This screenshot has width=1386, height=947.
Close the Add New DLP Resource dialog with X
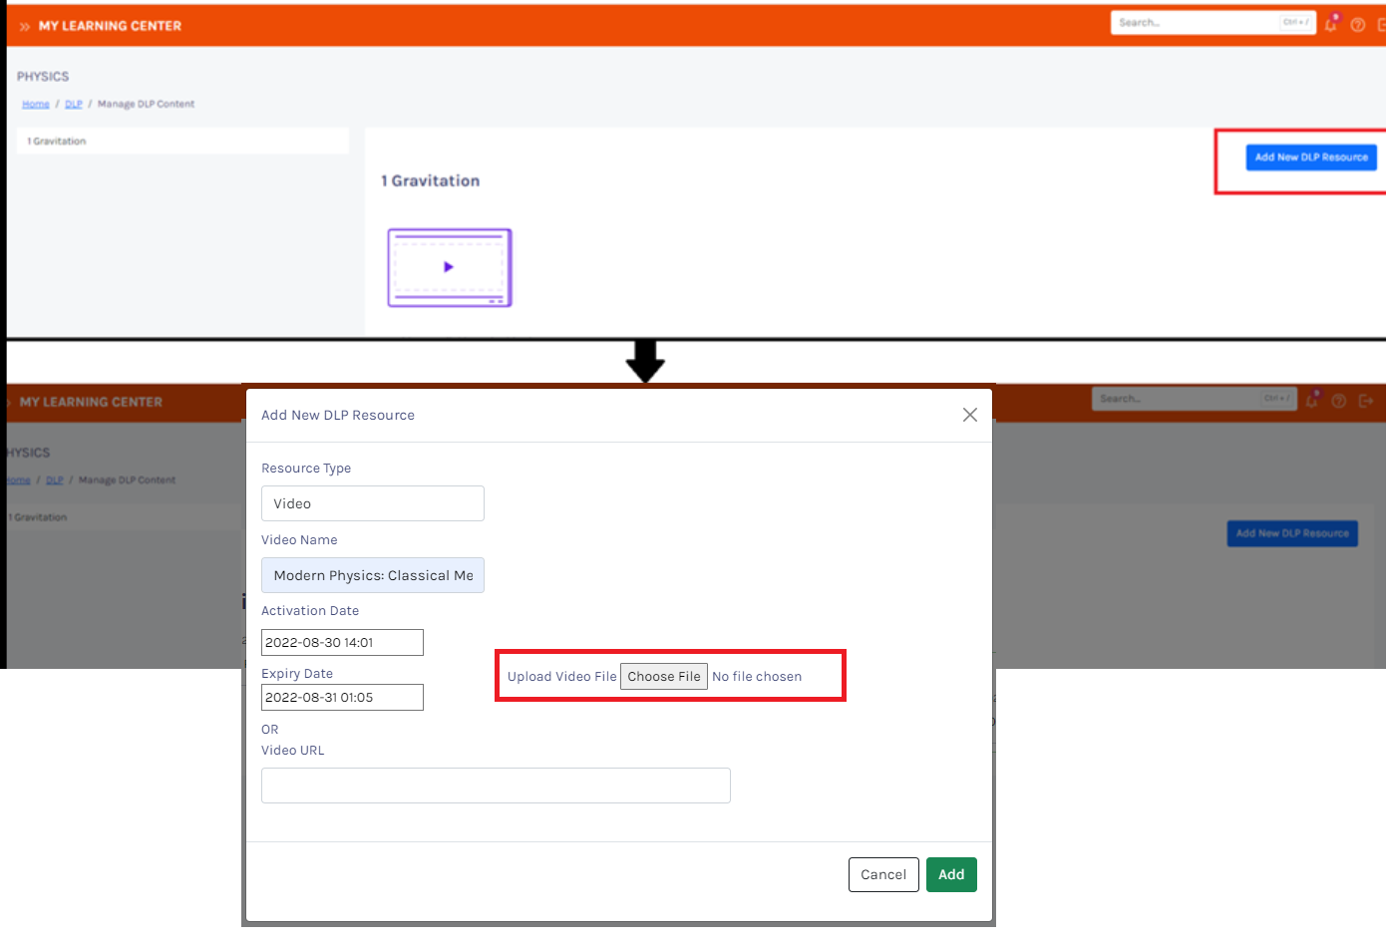[969, 415]
